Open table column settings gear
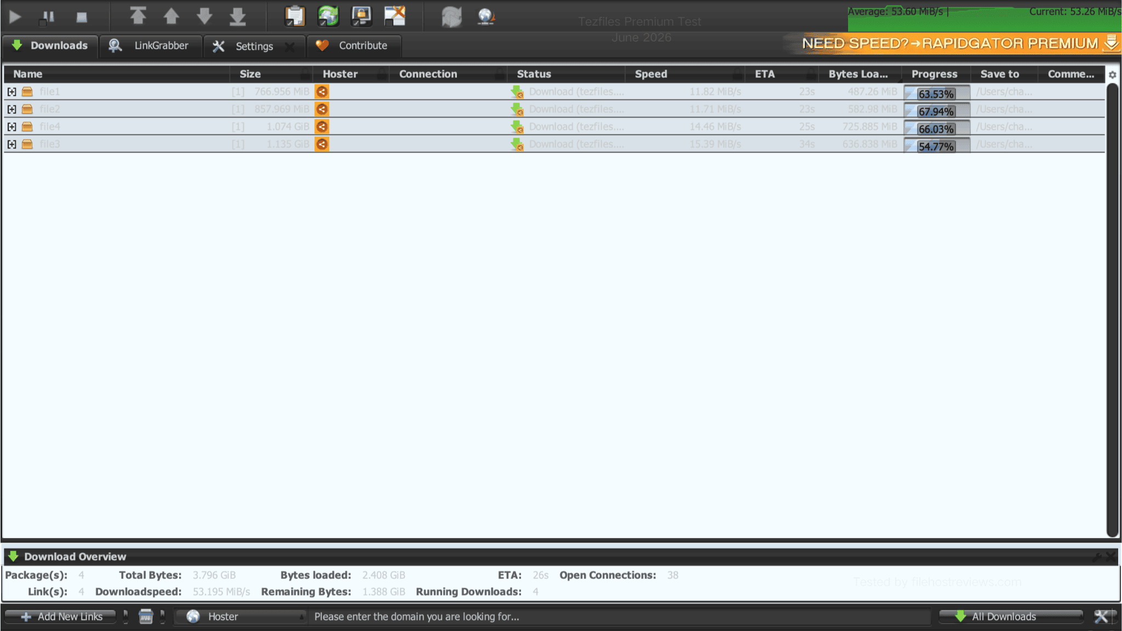Viewport: 1122px width, 631px height. [x=1112, y=74]
